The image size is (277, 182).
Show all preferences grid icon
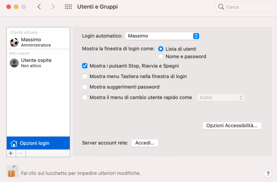click(x=68, y=7)
